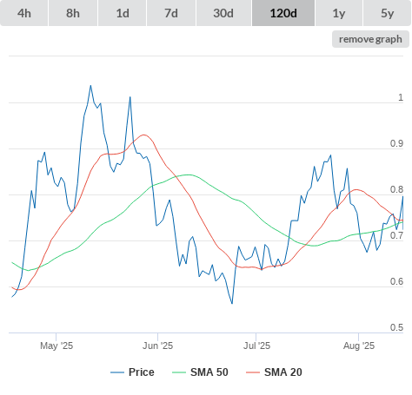This screenshot has height=395, width=412.
Task: Toggle the Price series in legend
Action: tap(132, 372)
